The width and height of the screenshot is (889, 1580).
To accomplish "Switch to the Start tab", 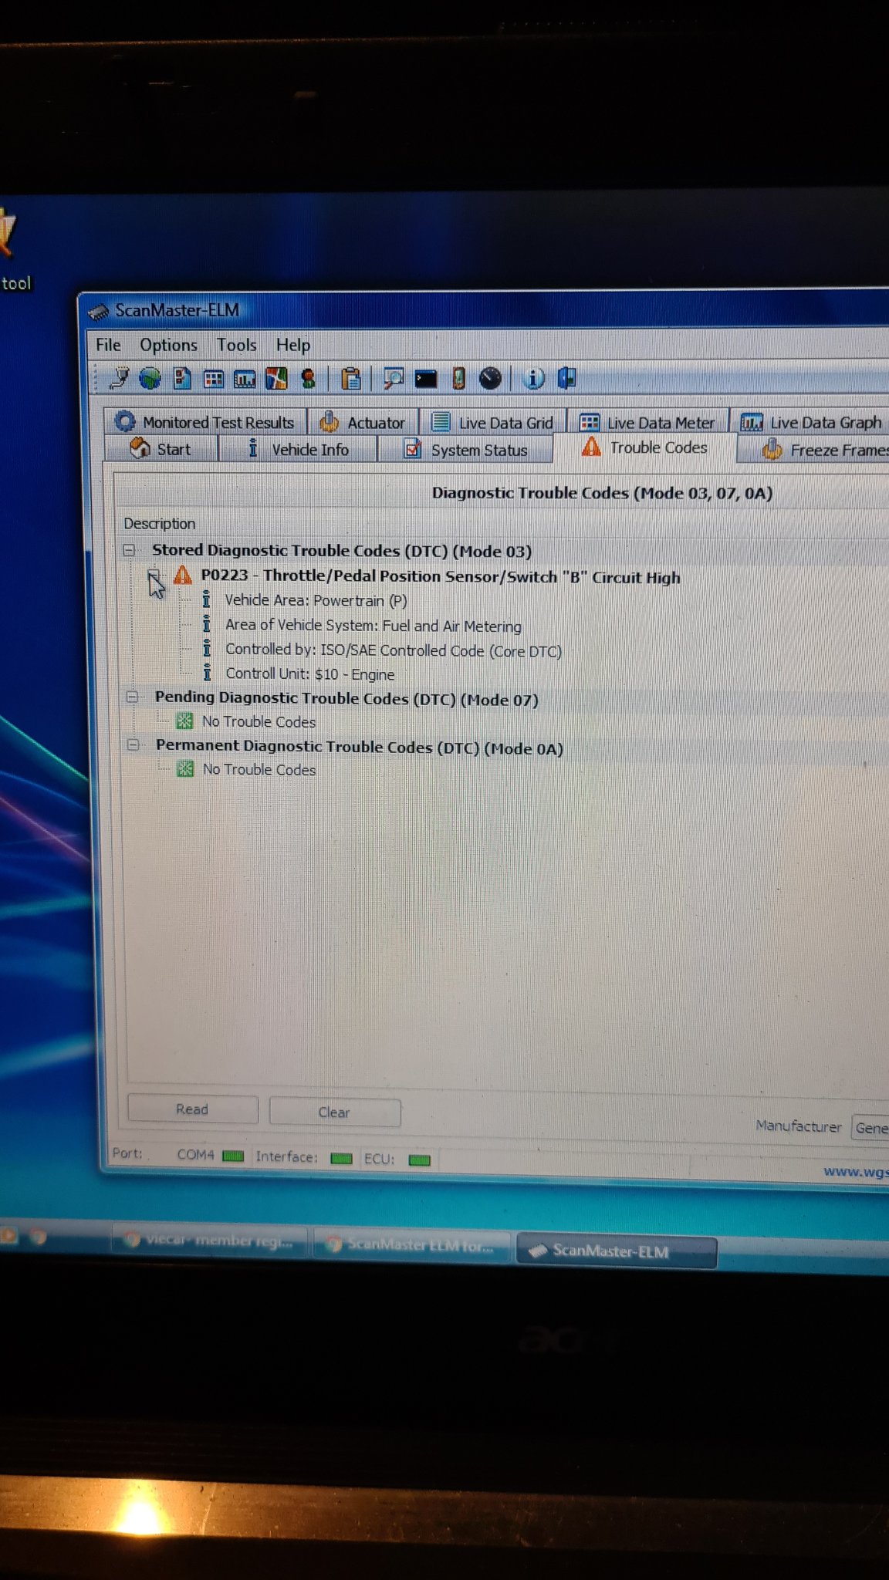I will (161, 449).
